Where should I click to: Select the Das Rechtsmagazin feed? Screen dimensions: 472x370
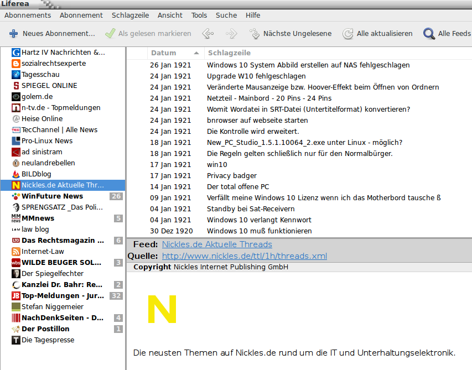tap(63, 241)
